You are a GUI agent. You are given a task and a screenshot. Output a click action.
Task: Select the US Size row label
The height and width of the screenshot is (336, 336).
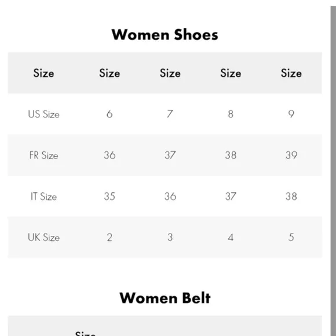(43, 114)
